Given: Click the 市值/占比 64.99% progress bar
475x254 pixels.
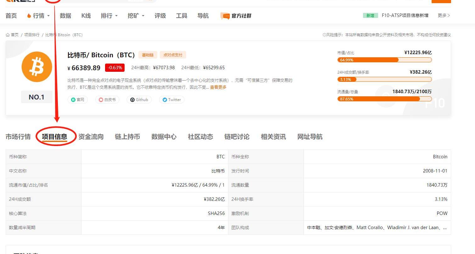Looking at the screenshot, I should [384, 60].
